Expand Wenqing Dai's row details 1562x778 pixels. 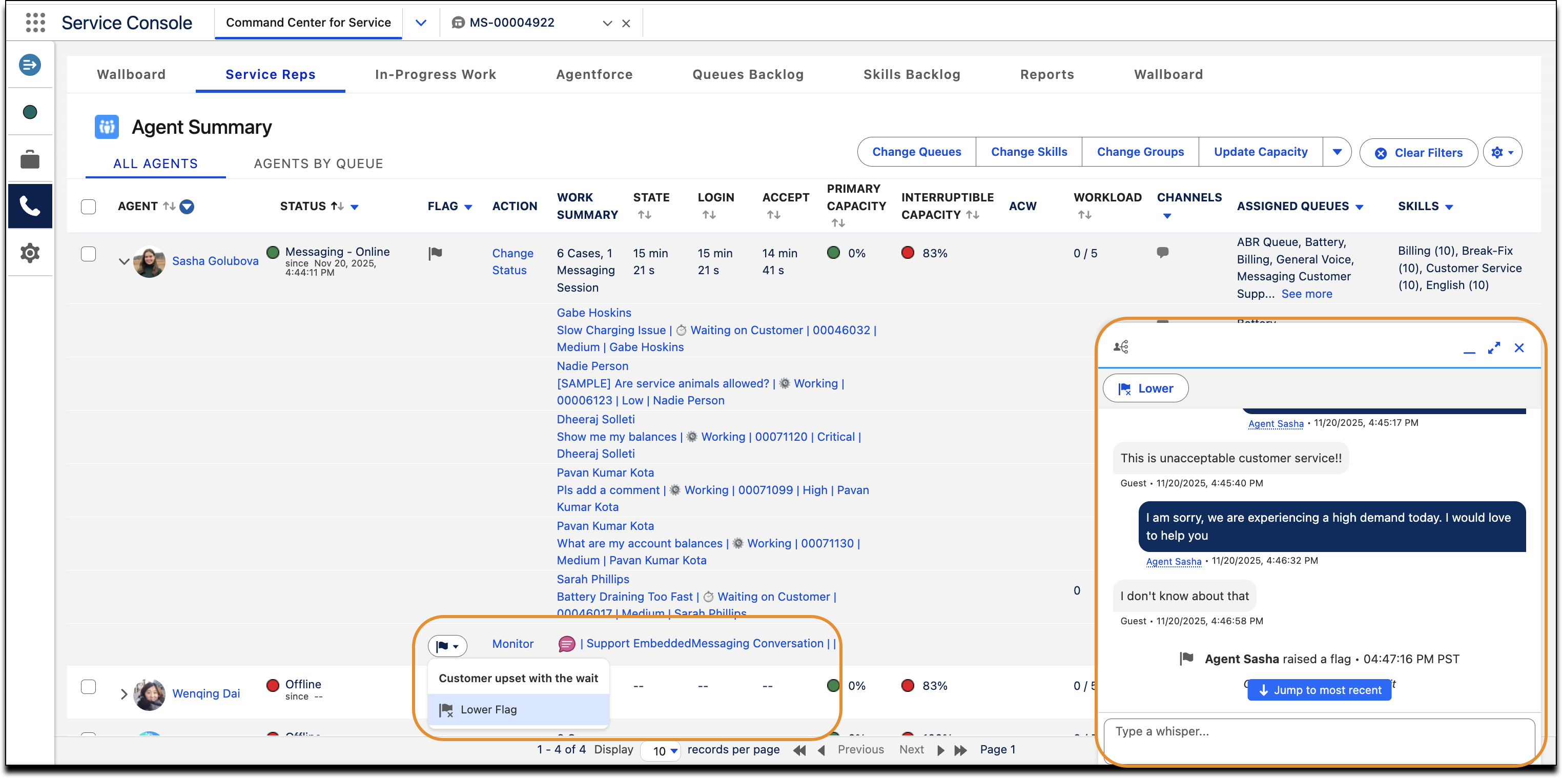(x=124, y=694)
